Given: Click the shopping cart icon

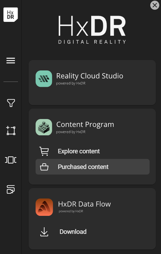Looking at the screenshot, I should [x=44, y=151].
